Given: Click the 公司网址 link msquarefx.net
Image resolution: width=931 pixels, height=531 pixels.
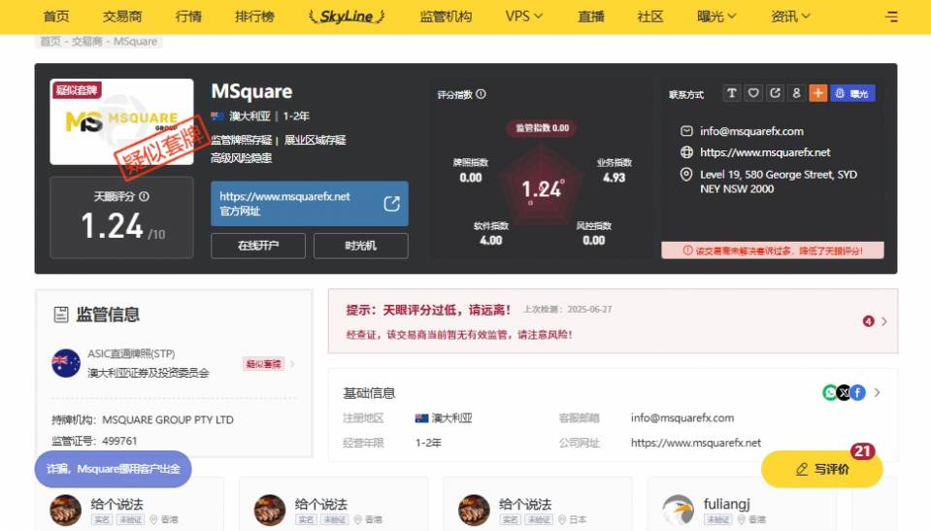Looking at the screenshot, I should pos(695,443).
